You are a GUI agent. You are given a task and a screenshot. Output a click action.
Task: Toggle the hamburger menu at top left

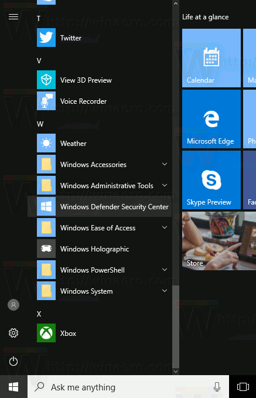click(13, 17)
